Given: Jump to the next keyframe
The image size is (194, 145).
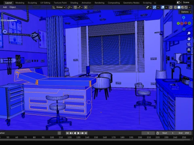Looking at the screenshot, I should pyautogui.click(x=82, y=133).
